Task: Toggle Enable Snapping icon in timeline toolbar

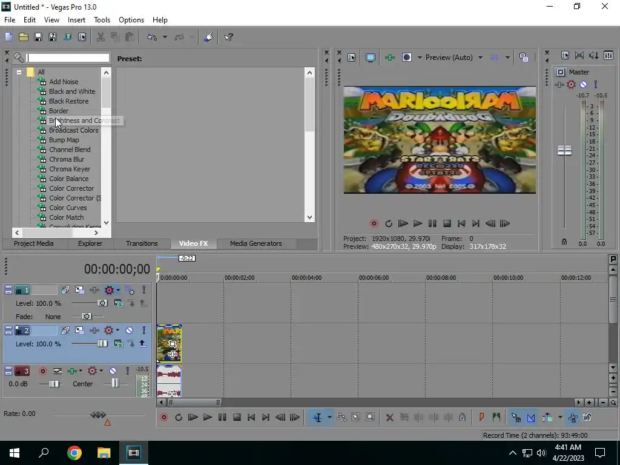Action: [516, 418]
